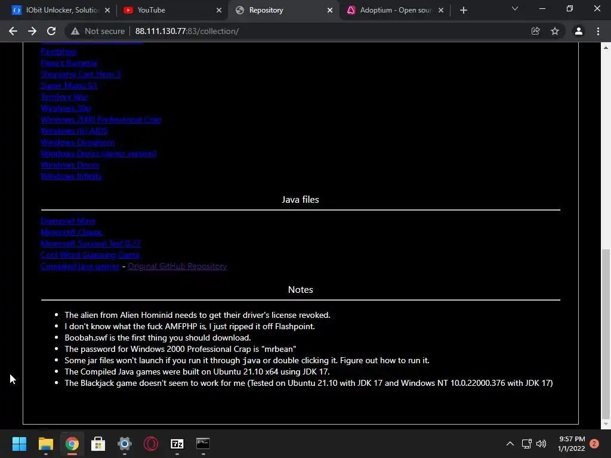Click the Notes heading

click(301, 289)
